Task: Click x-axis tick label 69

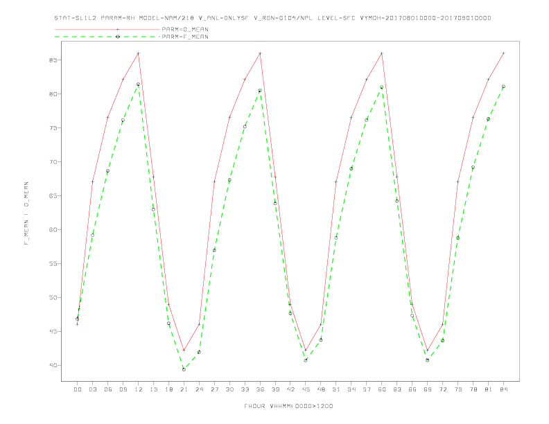Action: (428, 389)
